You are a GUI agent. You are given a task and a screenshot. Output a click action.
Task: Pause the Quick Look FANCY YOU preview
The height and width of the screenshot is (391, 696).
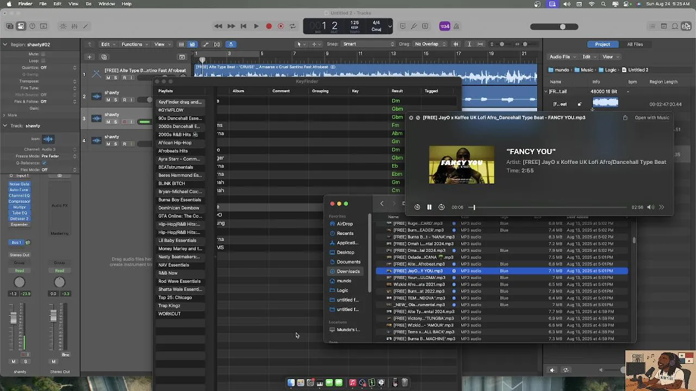(429, 207)
